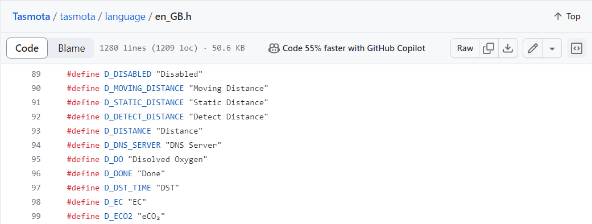Select the Code view tab
The width and height of the screenshot is (592, 224).
click(27, 48)
